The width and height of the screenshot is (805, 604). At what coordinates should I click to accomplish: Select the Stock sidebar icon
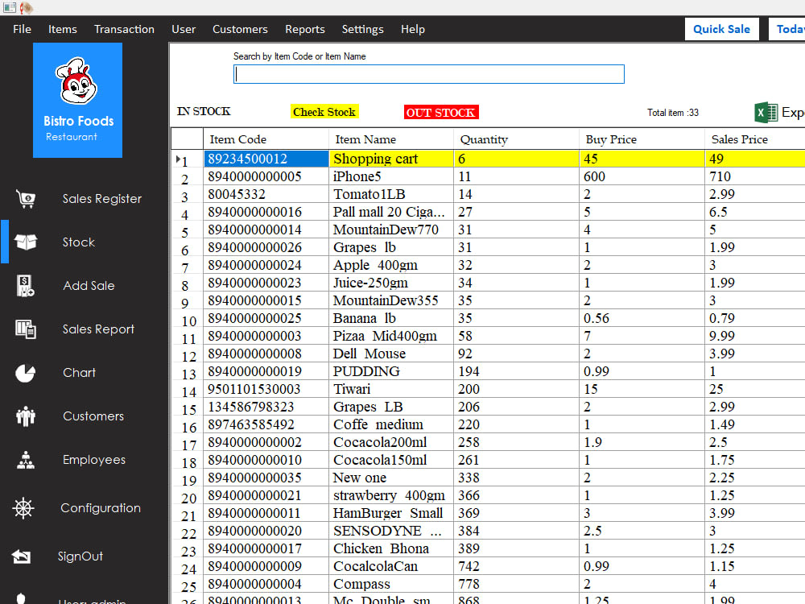[25, 242]
